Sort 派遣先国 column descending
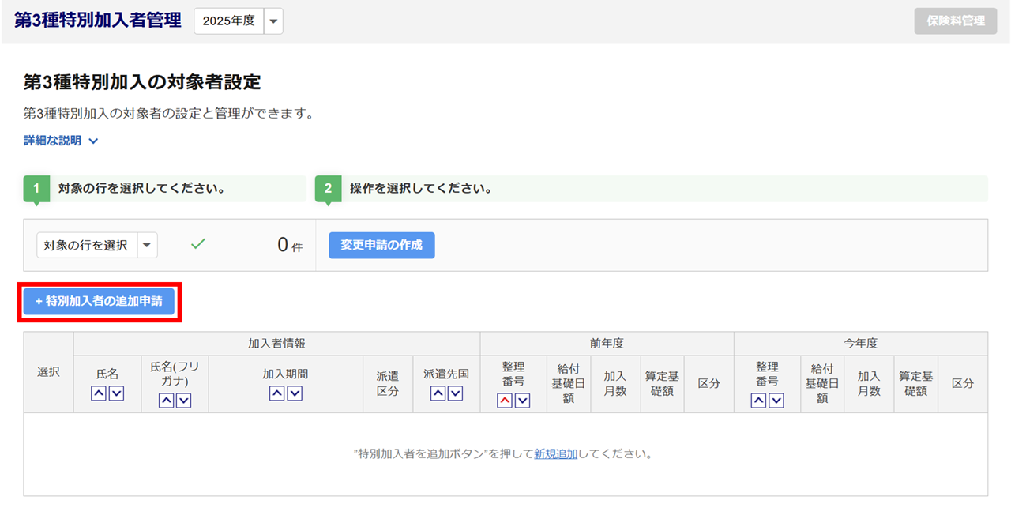This screenshot has width=1011, height=508. [x=455, y=393]
